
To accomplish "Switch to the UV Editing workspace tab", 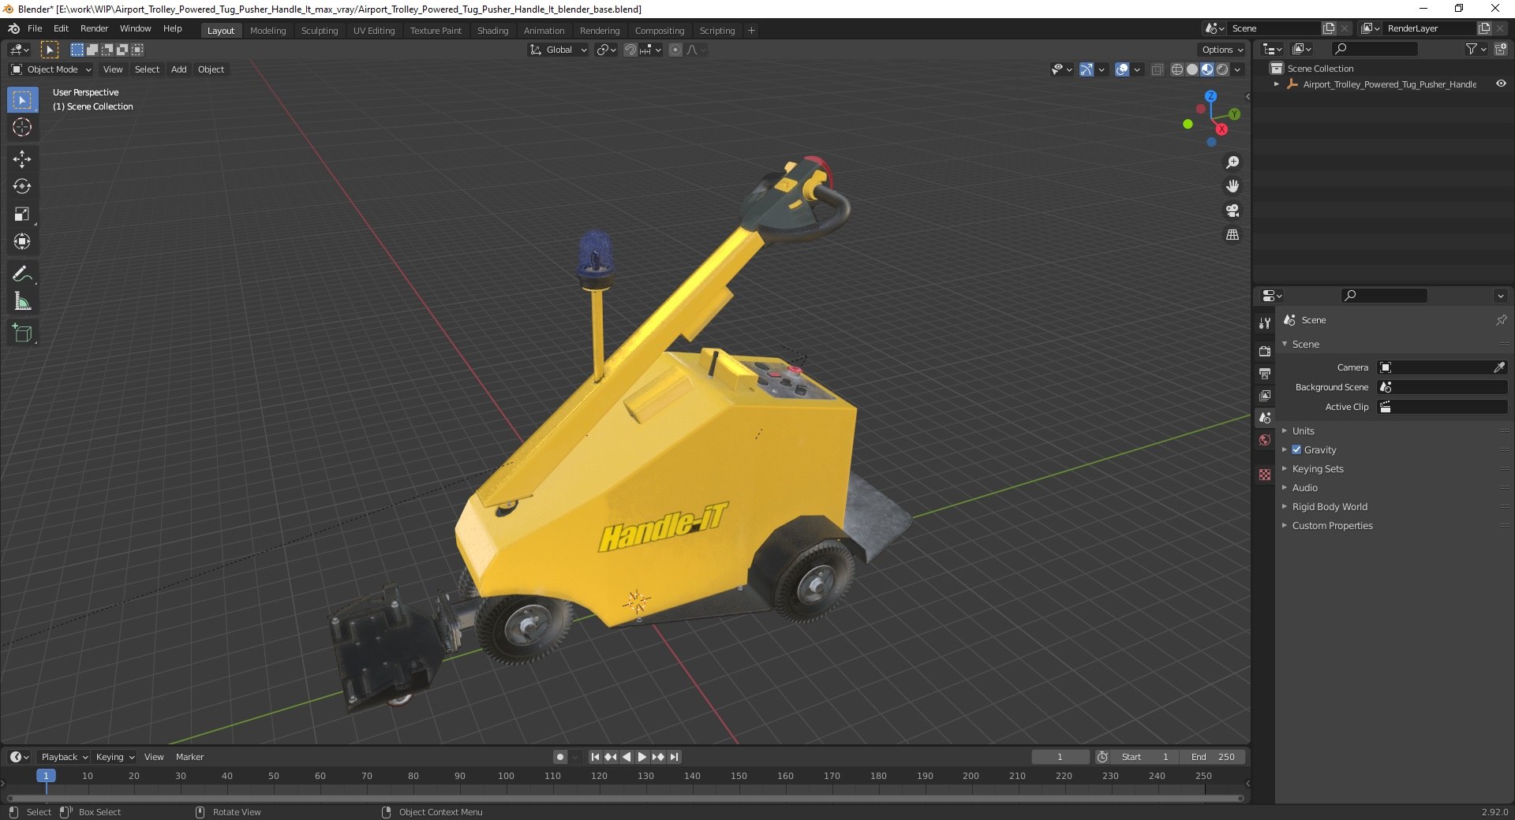I will coord(374,31).
